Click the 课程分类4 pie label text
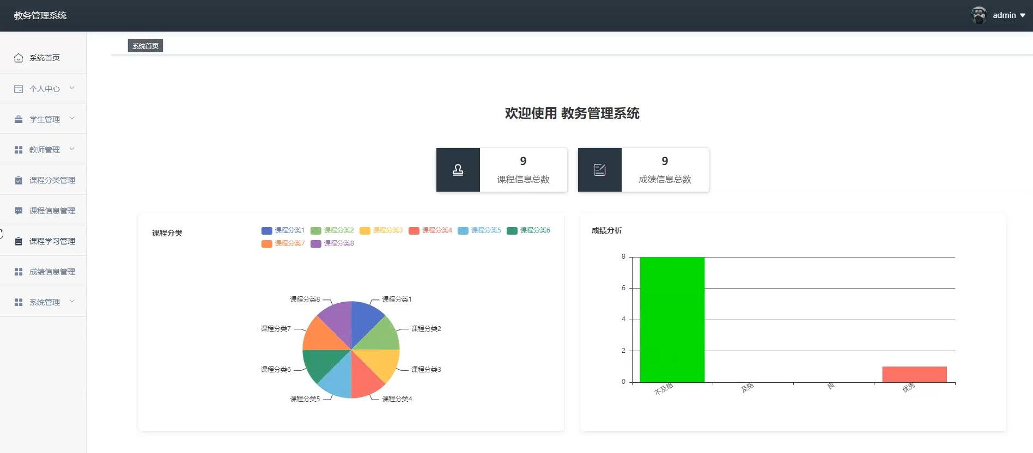The width and height of the screenshot is (1033, 453). (x=397, y=399)
